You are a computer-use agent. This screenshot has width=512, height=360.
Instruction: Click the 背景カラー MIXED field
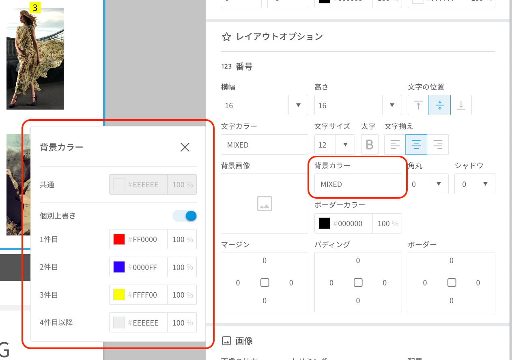pyautogui.click(x=358, y=184)
